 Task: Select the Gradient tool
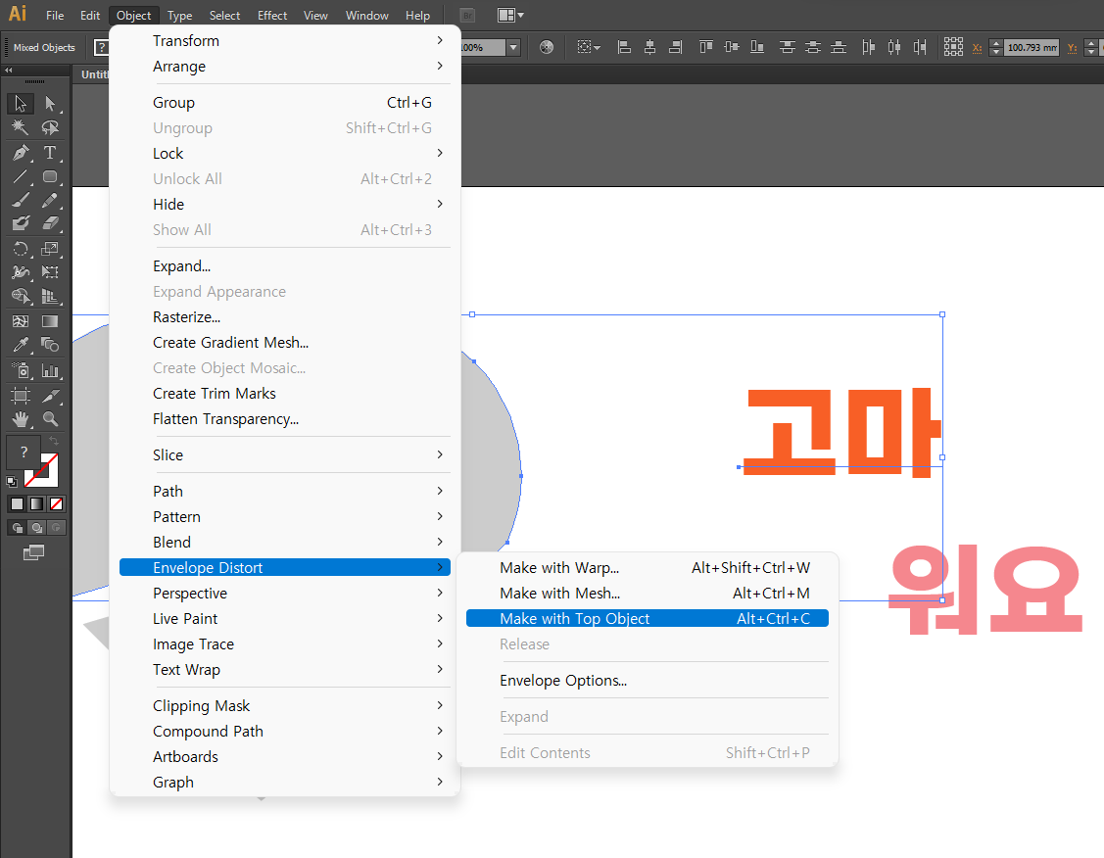click(50, 321)
